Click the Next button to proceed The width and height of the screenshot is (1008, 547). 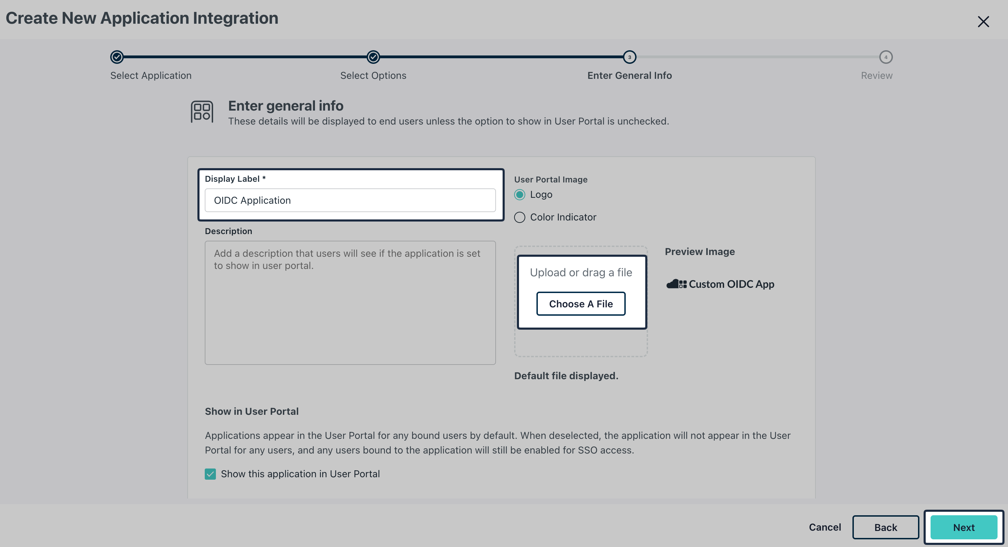click(x=963, y=527)
